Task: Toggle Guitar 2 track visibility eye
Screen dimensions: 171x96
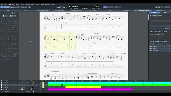Action: (x=20, y=85)
